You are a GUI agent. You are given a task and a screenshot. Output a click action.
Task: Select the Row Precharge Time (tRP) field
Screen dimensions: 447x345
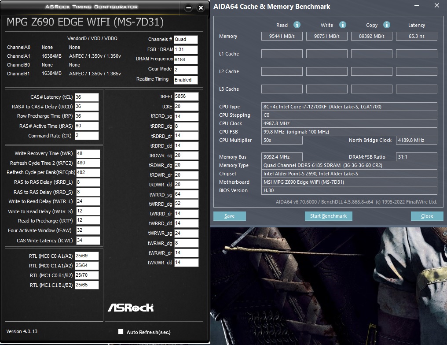(87, 116)
